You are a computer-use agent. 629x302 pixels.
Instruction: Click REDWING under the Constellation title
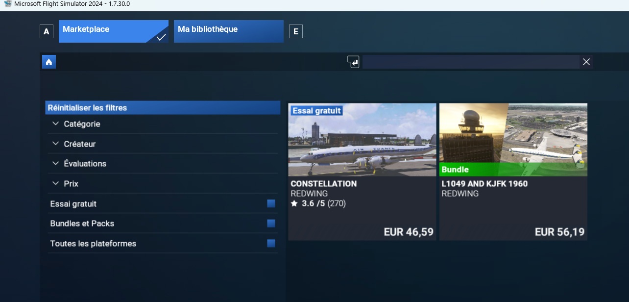pos(309,194)
